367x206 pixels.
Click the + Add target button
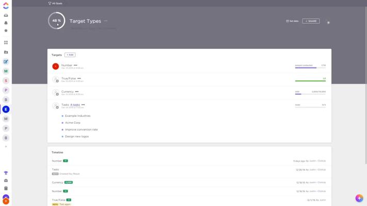(x=70, y=55)
